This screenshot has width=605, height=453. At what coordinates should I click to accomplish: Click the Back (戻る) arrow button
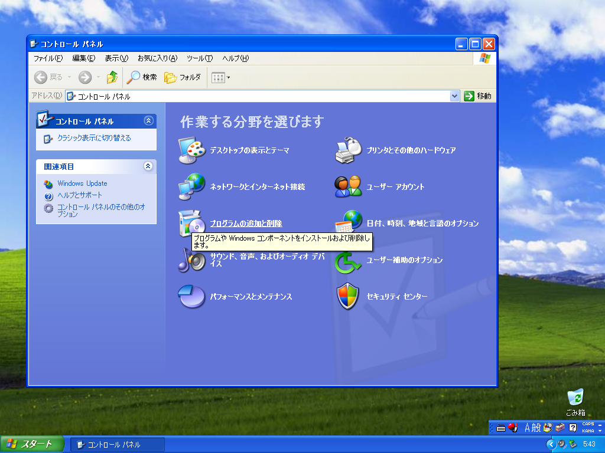(48, 77)
